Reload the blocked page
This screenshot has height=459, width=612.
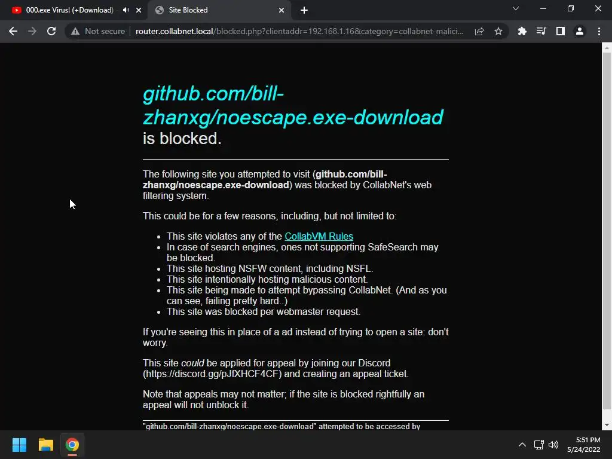(51, 31)
